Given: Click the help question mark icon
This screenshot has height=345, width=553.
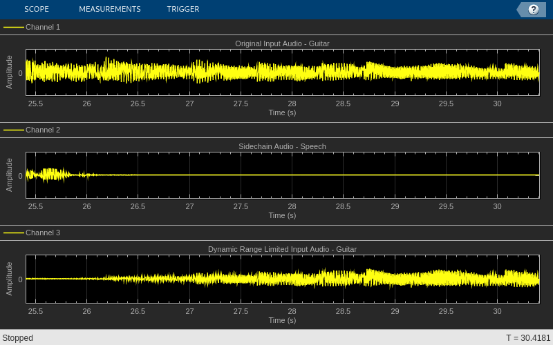Looking at the screenshot, I should click(533, 10).
